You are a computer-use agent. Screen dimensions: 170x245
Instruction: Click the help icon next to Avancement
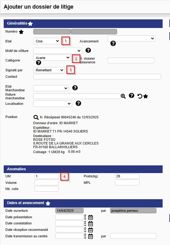(113, 43)
